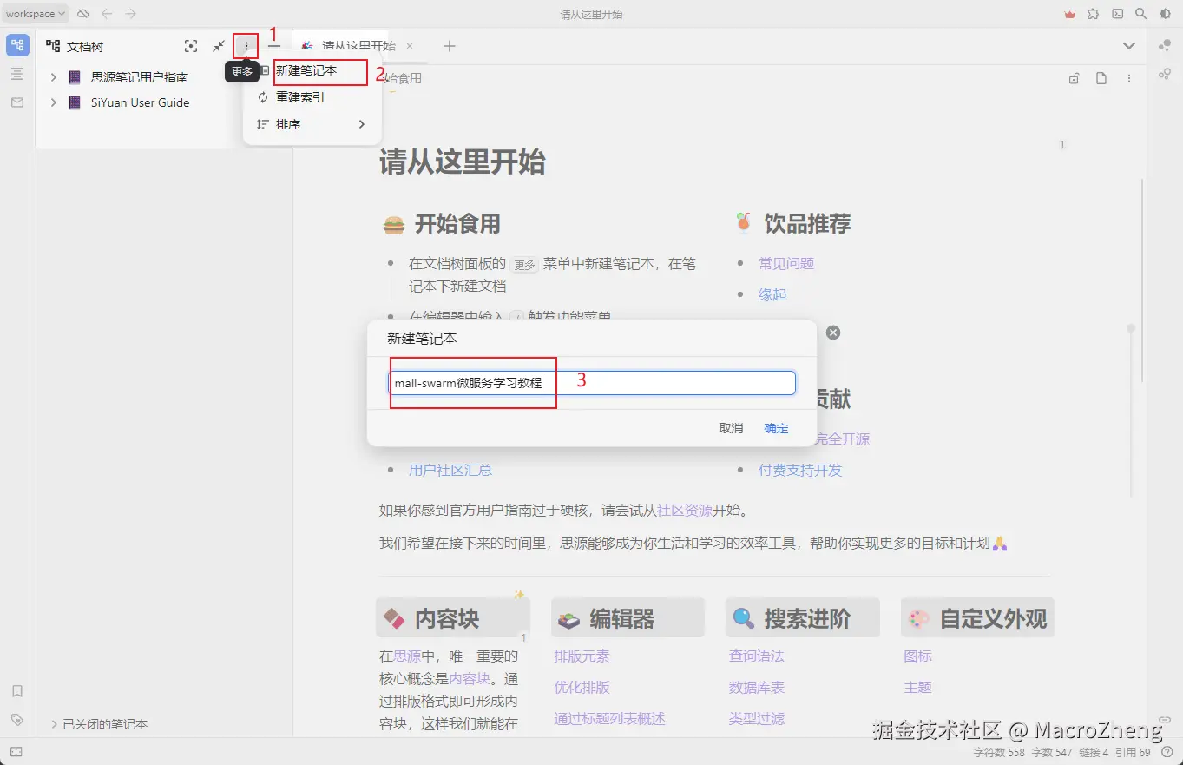Screen dimensions: 1183x765
Task: Open the bookmarks panel in left dock
Action: tap(17, 691)
